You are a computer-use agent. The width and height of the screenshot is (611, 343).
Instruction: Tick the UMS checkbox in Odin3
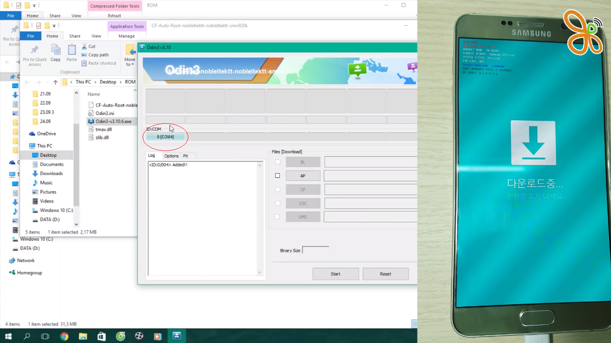click(277, 217)
